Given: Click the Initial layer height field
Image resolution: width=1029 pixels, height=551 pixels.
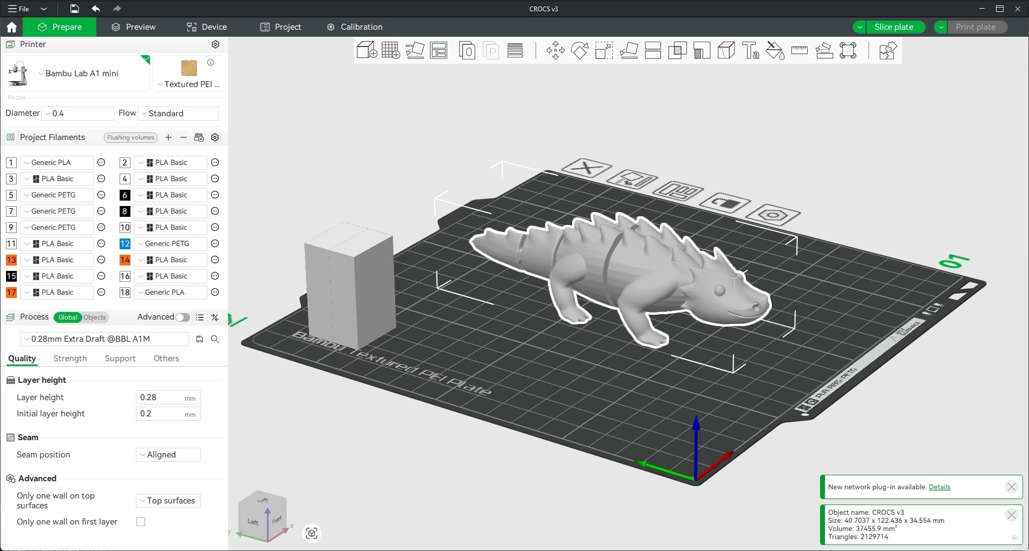Looking at the screenshot, I should 168,414.
